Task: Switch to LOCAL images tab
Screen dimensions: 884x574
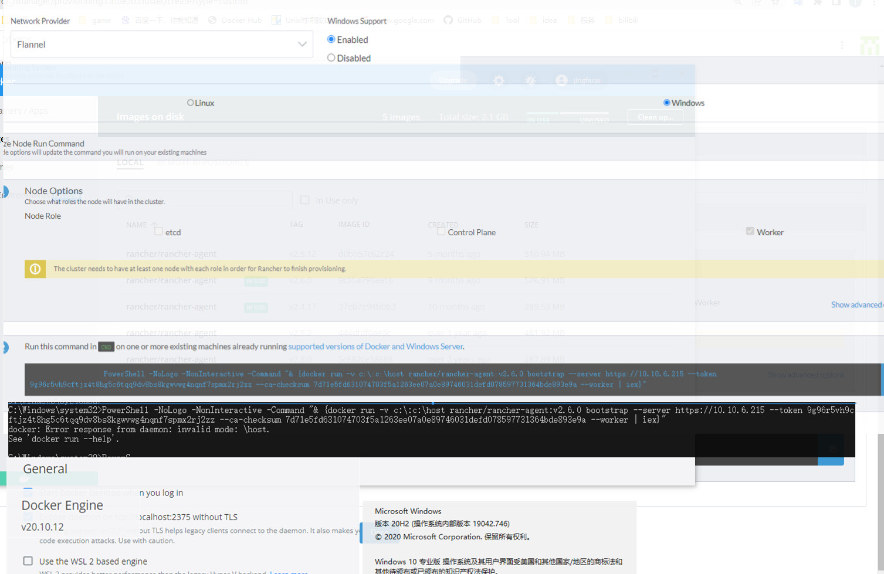Action: [x=130, y=162]
